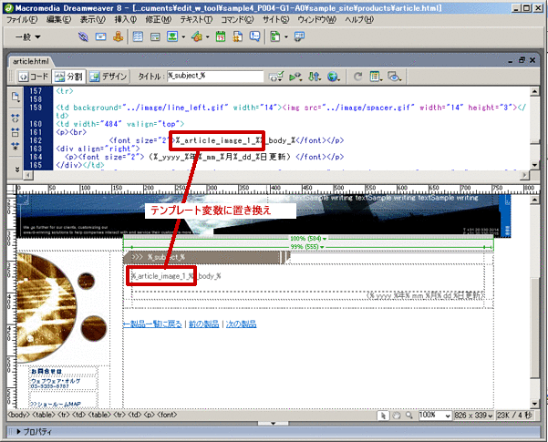Click the Expand All code icon
Screen dimensions: 548x442
pos(15,146)
